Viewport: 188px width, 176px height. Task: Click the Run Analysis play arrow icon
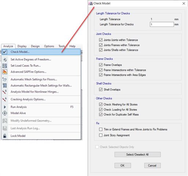click(x=5, y=107)
